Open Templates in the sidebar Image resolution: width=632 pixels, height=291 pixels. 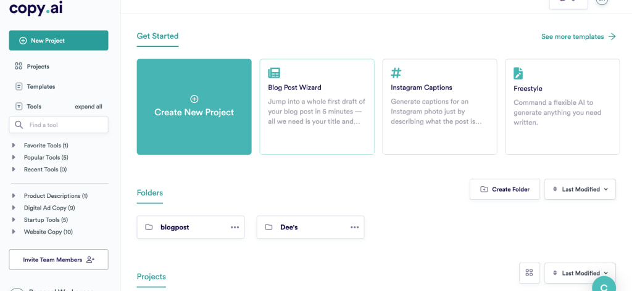(x=41, y=86)
